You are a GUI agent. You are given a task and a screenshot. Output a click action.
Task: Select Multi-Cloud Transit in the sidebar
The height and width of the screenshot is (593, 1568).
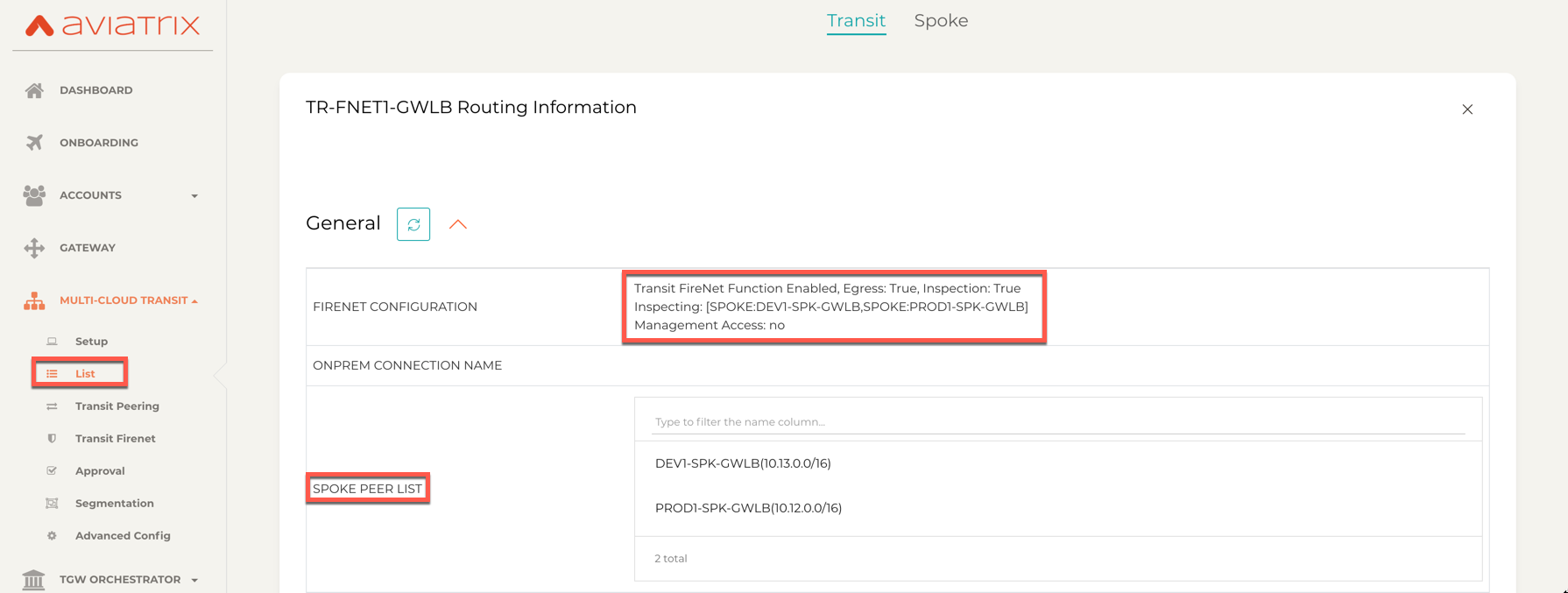click(x=124, y=300)
